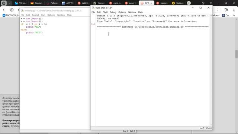Viewport: 238px width, 134px height.
Task: Open File menu in the editor window
Action: [22, 15]
